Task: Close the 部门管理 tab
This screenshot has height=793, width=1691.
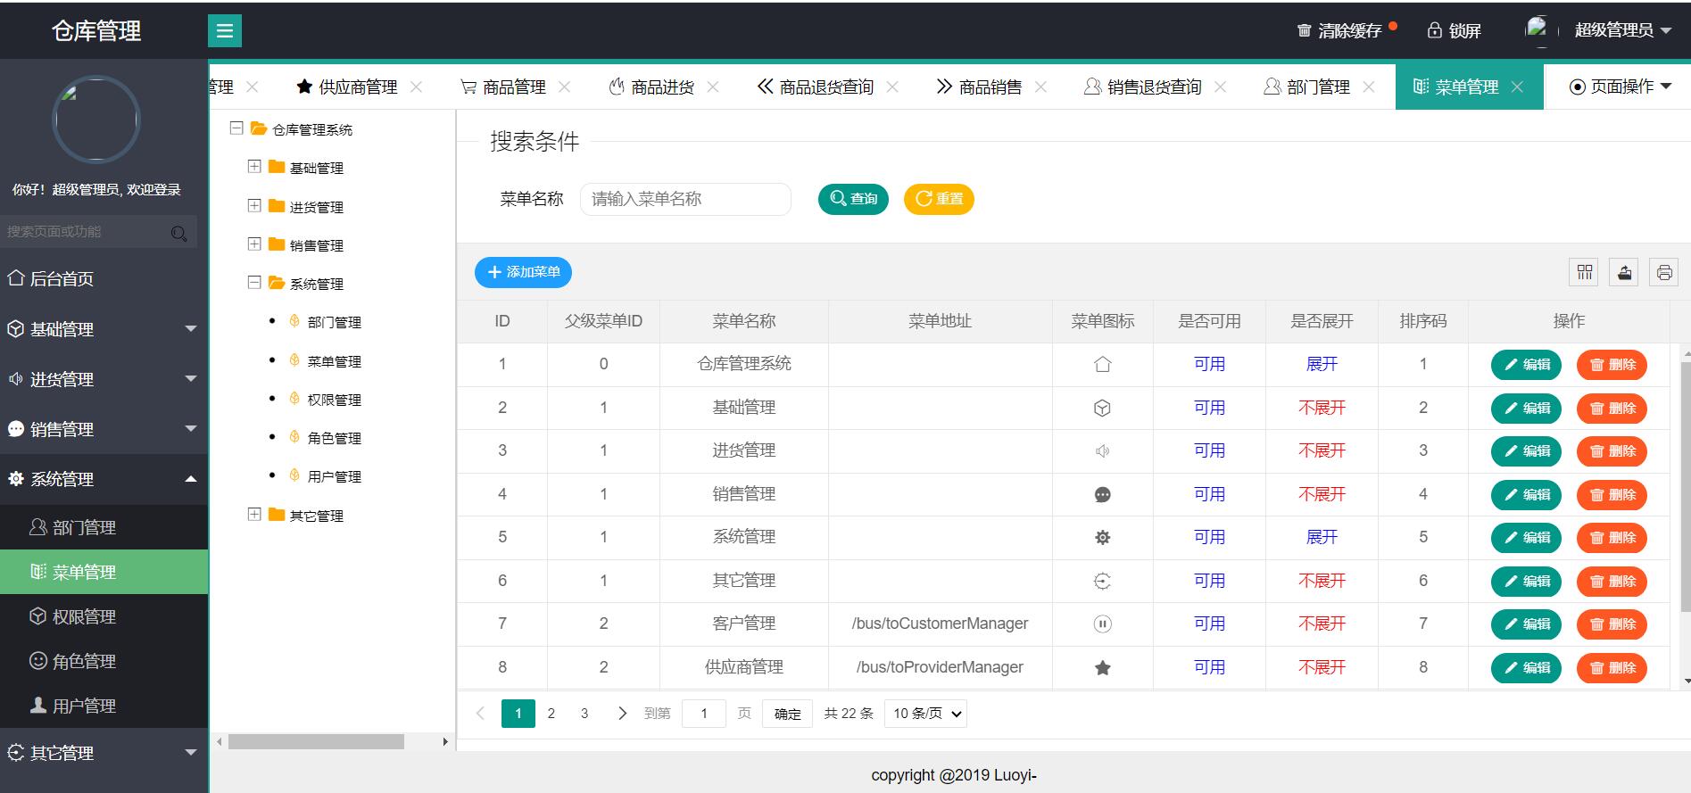Action: [x=1368, y=87]
